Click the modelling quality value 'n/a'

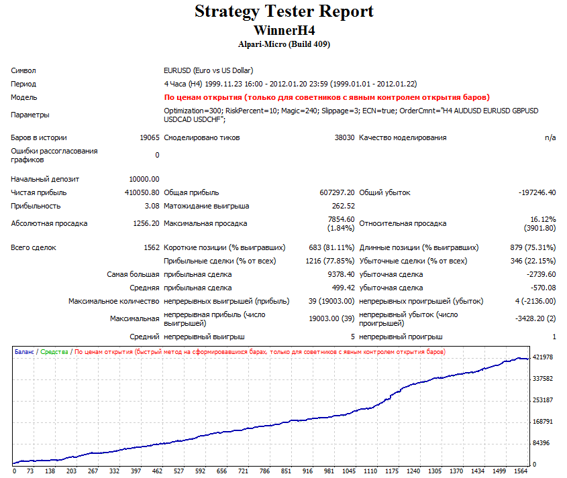(550, 137)
